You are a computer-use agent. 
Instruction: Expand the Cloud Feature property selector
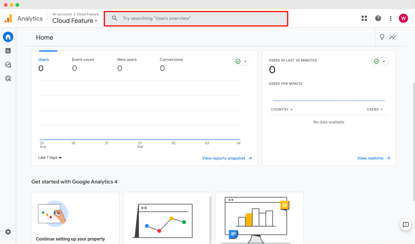(x=75, y=21)
